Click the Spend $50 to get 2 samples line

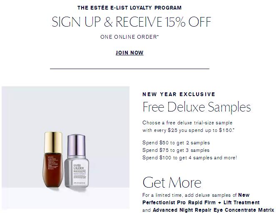pos(176,143)
